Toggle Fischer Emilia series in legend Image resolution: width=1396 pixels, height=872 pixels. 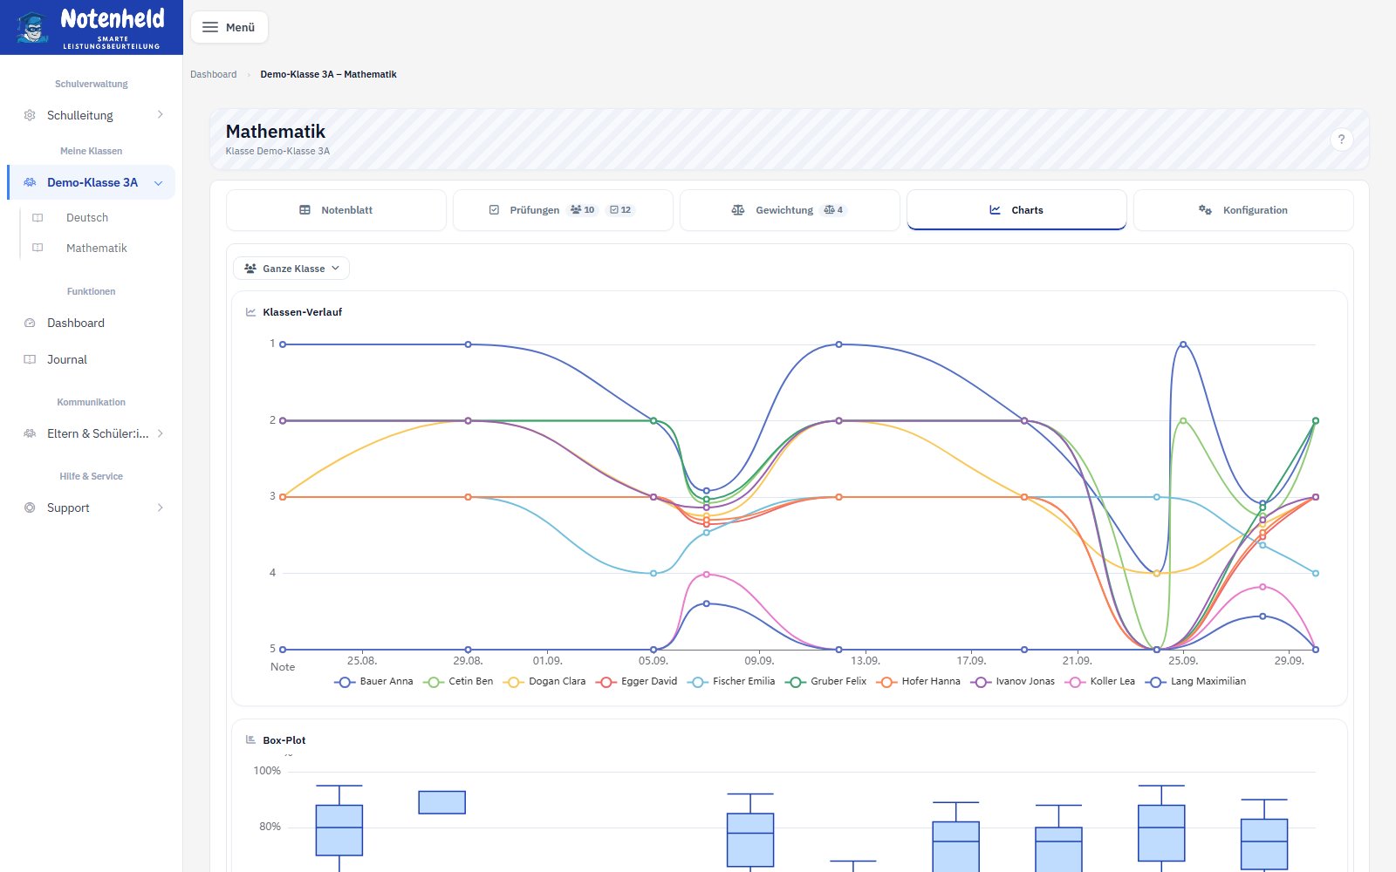pos(732,682)
